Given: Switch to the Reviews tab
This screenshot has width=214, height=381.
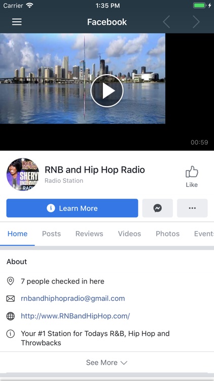Looking at the screenshot, I should [89, 234].
